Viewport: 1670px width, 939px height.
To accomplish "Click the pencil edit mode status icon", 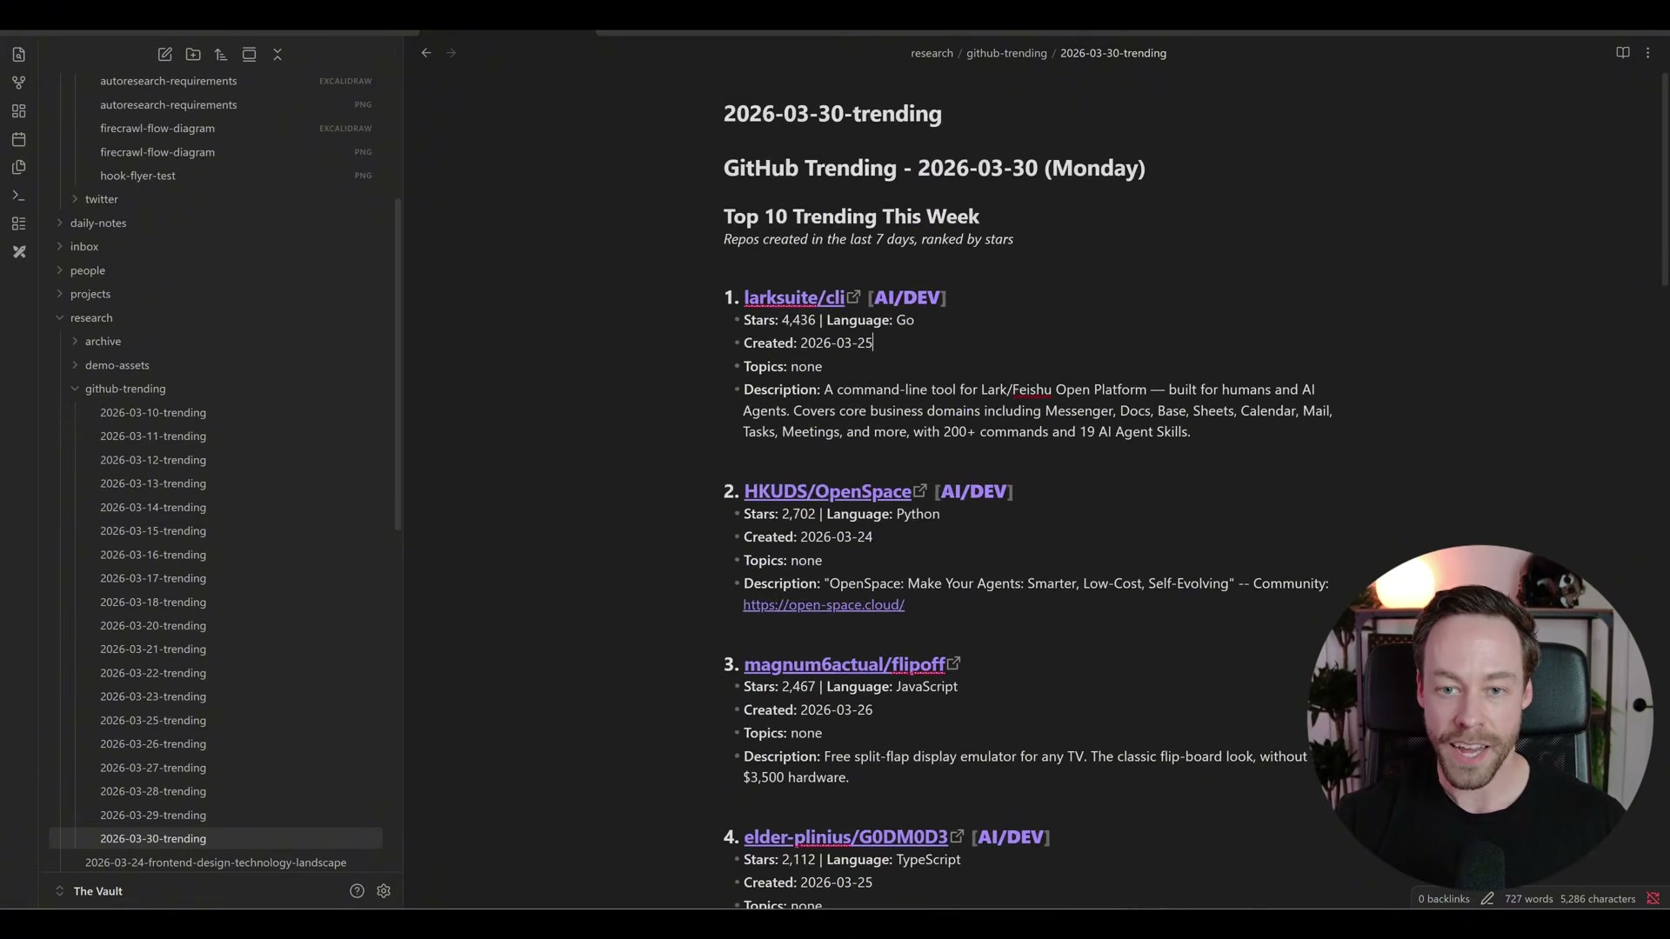I will pos(1487,899).
